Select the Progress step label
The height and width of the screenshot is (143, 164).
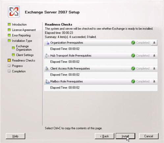pos(17,66)
